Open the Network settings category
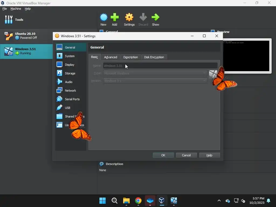The height and width of the screenshot is (207, 276). 71,91
